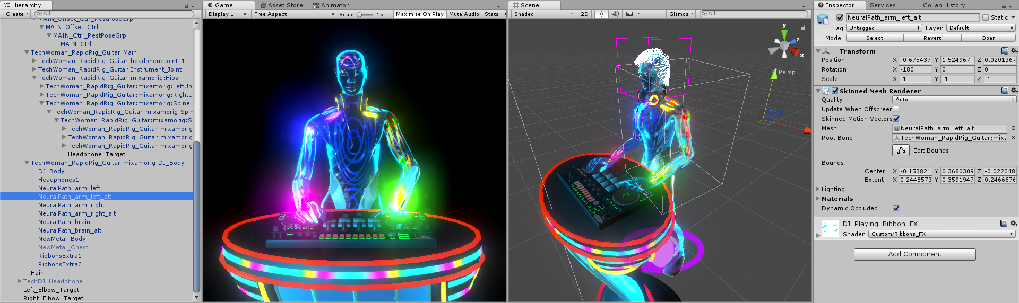Toggle scene audio speaker icon
The width and height of the screenshot is (1019, 303).
[615, 14]
